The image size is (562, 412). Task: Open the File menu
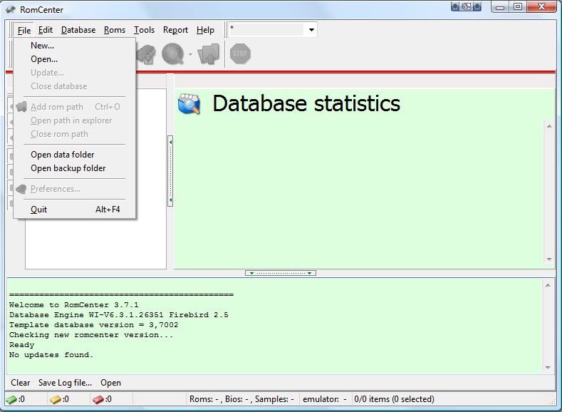[24, 30]
